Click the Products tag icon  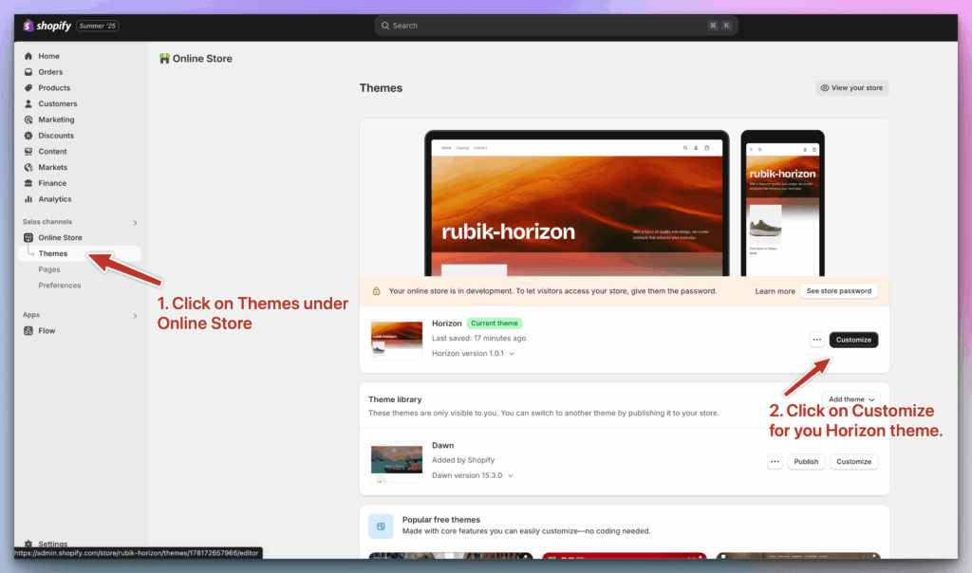28,88
